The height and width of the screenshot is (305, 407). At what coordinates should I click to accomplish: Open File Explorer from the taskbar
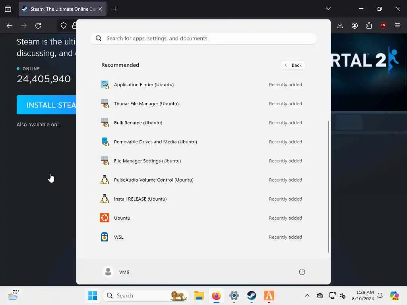199,295
